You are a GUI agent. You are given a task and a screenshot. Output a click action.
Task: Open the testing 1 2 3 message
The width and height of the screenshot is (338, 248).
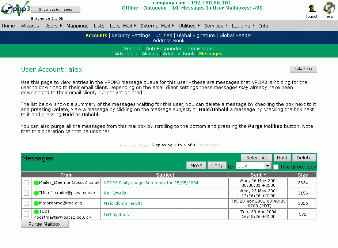(x=117, y=214)
